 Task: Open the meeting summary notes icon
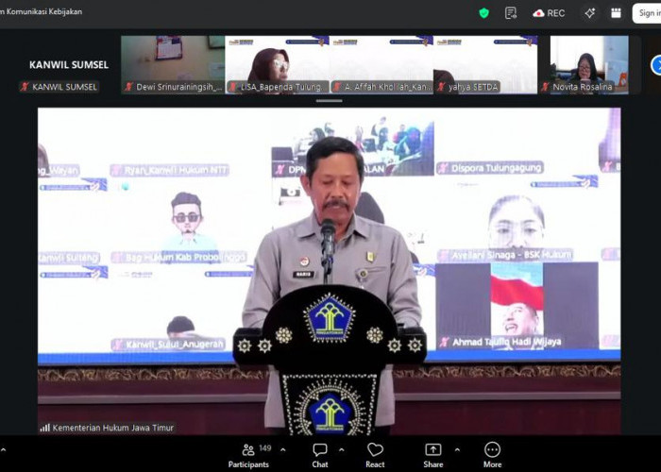[511, 13]
